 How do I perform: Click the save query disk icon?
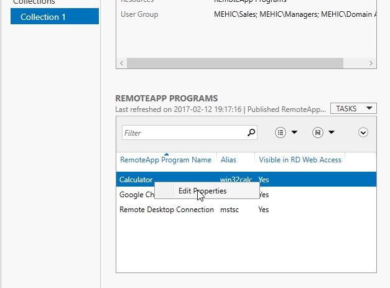pyautogui.click(x=317, y=132)
